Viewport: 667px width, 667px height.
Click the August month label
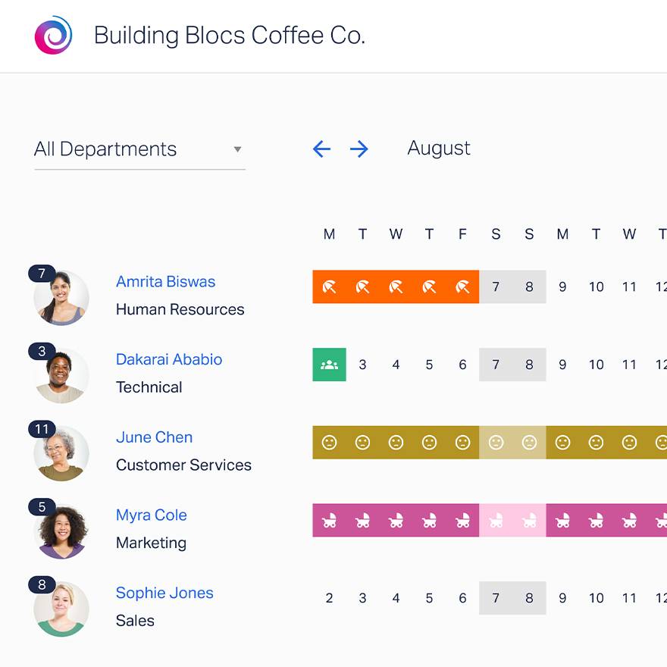(439, 148)
